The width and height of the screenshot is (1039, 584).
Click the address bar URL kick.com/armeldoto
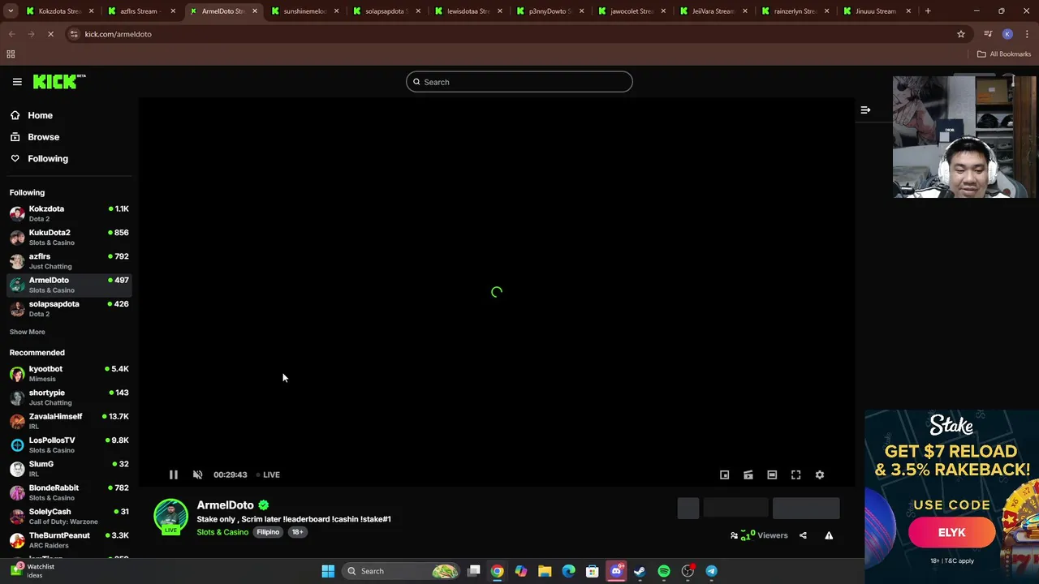(118, 34)
